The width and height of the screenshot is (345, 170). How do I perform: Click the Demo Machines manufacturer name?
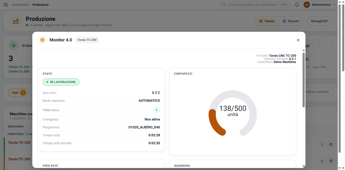click(285, 62)
